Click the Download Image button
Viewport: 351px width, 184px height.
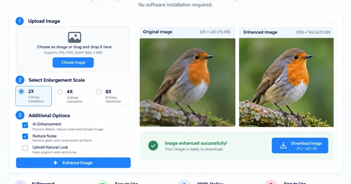pos(300,145)
